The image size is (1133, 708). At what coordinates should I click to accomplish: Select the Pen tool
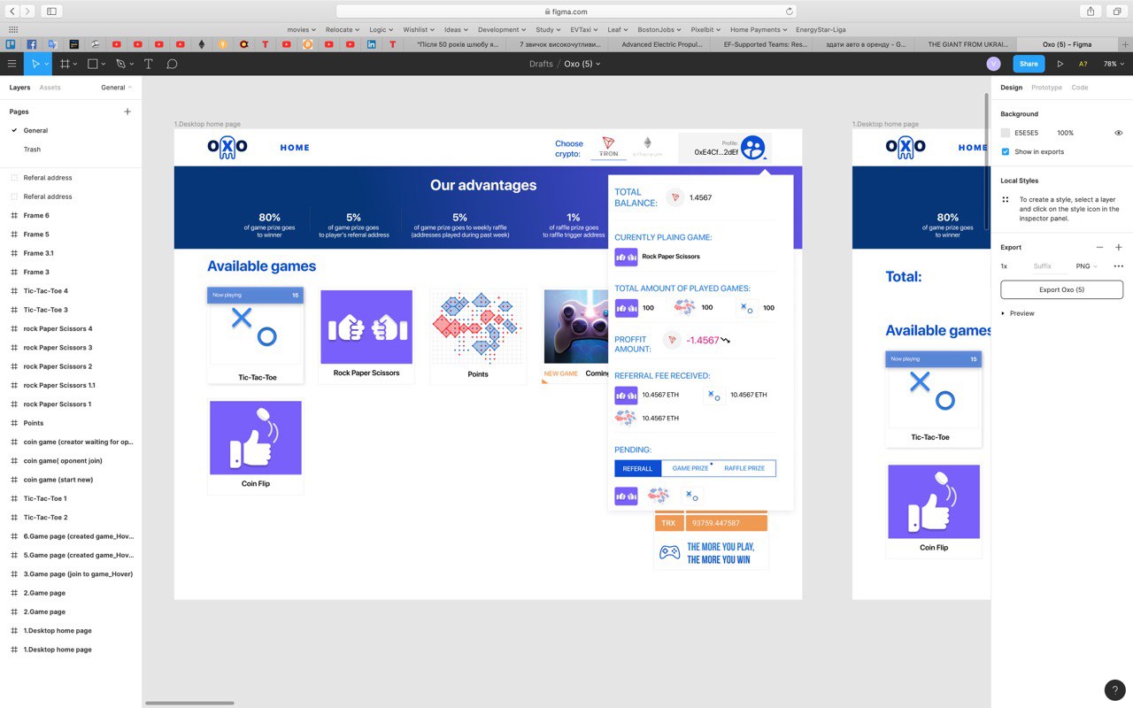click(x=120, y=64)
